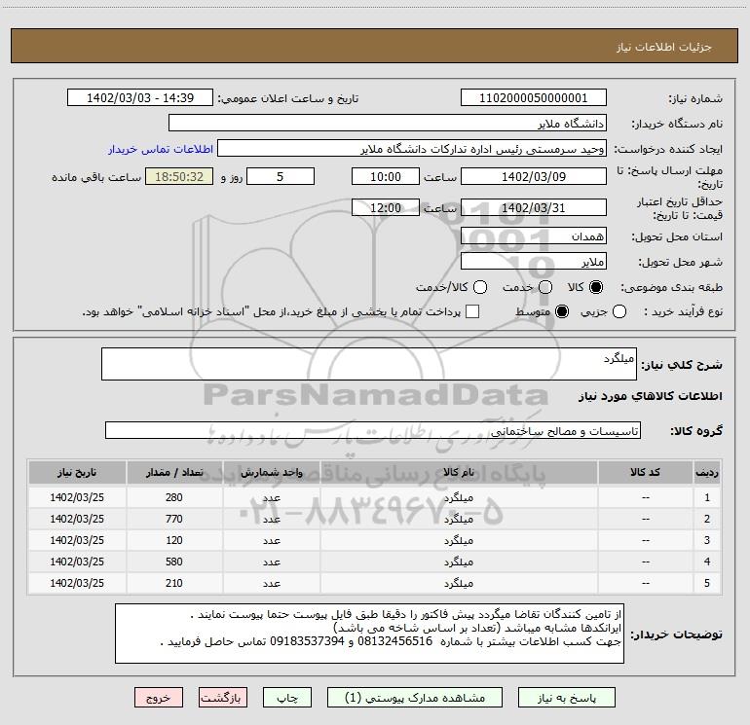This screenshot has width=750, height=725.
Task: Select the خدمت radio button
Action: tap(545, 287)
